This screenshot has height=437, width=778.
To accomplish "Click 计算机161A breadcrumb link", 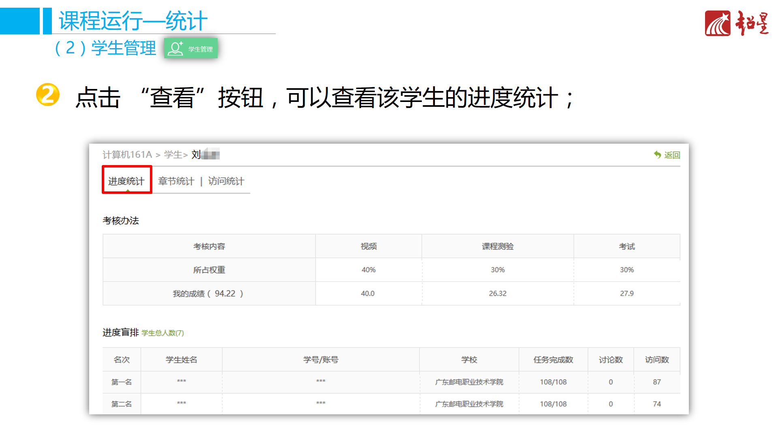I will point(127,155).
